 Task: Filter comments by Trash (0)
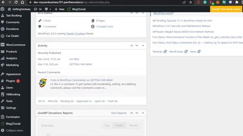pyautogui.click(x=112, y=101)
